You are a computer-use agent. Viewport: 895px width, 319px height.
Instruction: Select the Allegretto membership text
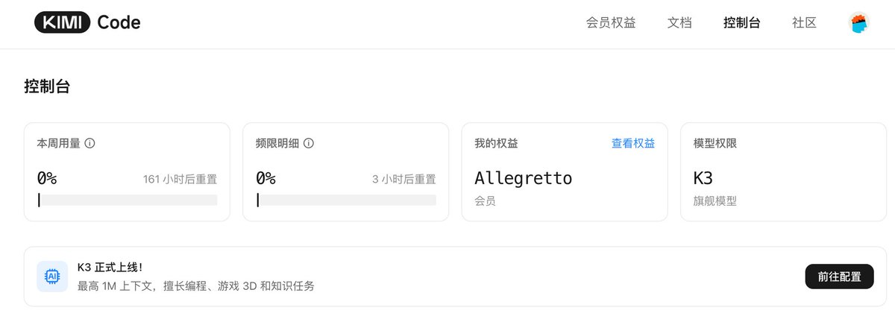coord(524,178)
